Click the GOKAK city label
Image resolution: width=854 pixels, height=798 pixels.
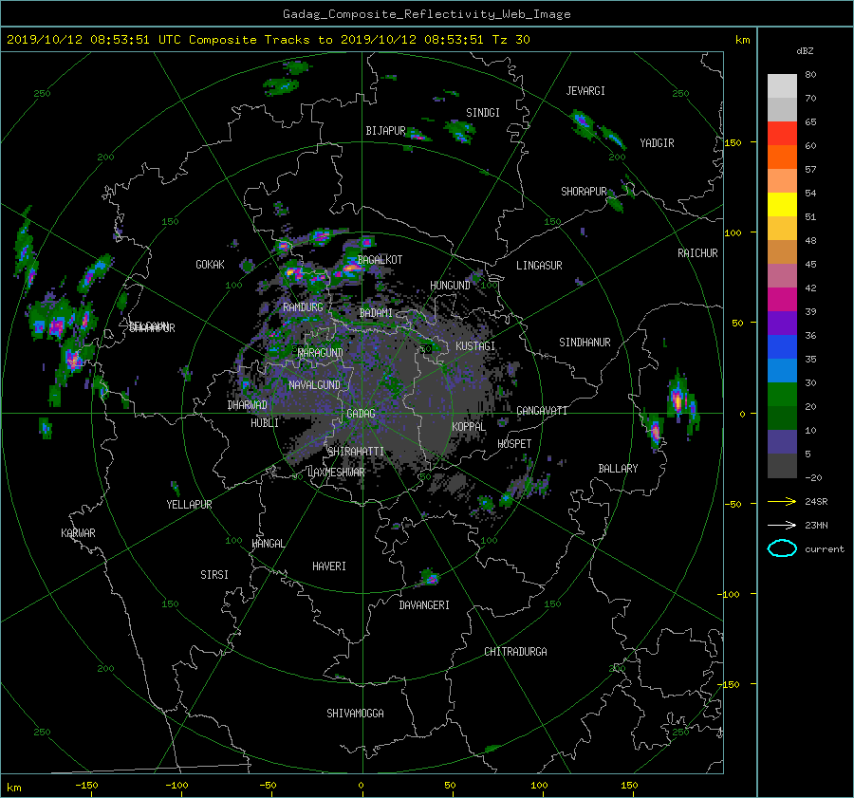pos(211,265)
